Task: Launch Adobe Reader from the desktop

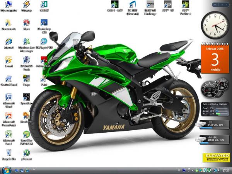Action: point(44,61)
